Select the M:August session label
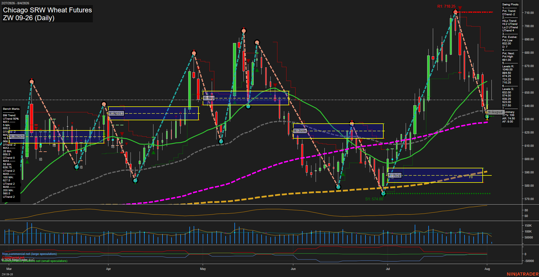This screenshot has height=277, width=539. 495,112
